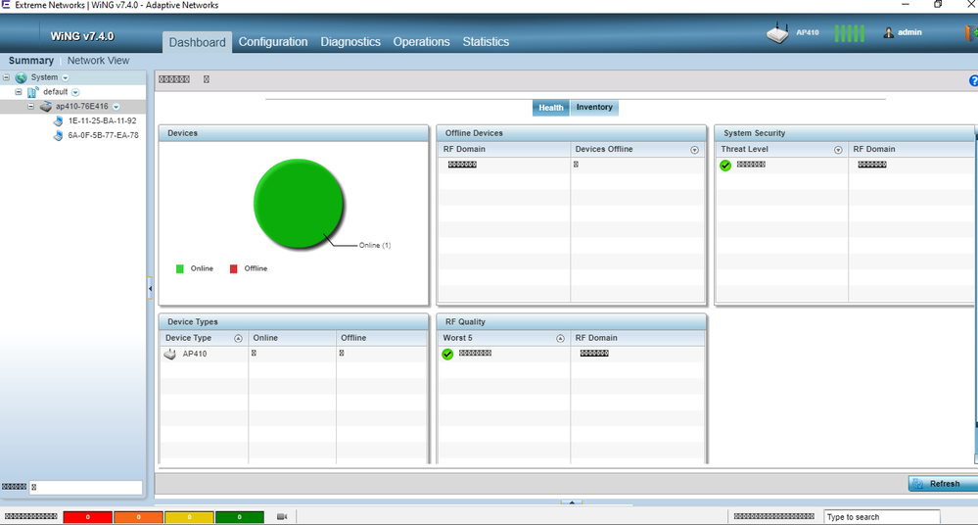Click the AP410 access point icon in header
The height and width of the screenshot is (525, 978).
pyautogui.click(x=777, y=32)
